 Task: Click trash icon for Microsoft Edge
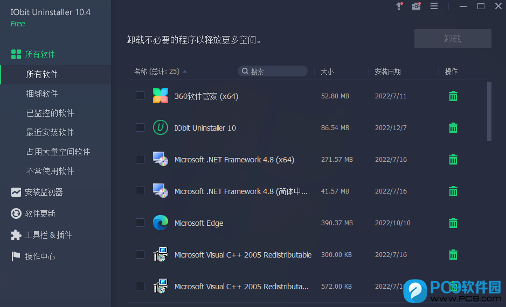pos(453,223)
